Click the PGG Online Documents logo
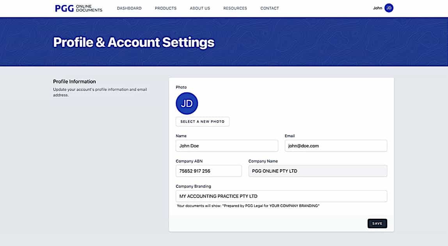 [77, 8]
